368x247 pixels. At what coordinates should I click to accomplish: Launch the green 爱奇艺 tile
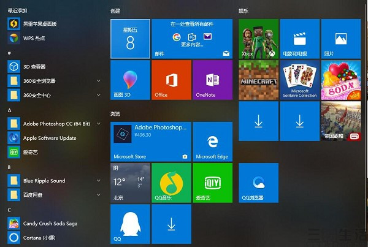pos(212,183)
